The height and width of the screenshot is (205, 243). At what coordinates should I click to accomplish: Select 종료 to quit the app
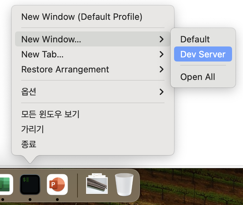[x=93, y=144]
